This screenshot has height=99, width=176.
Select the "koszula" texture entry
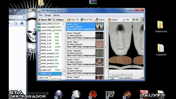click(x=85, y=35)
